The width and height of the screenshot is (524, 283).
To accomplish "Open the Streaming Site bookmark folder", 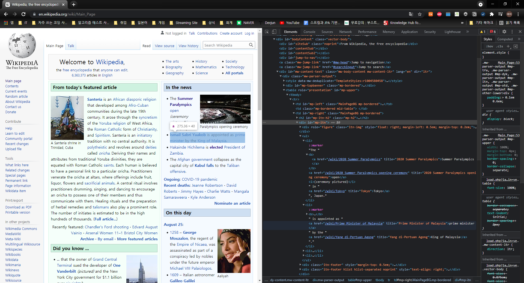I will click(x=183, y=23).
